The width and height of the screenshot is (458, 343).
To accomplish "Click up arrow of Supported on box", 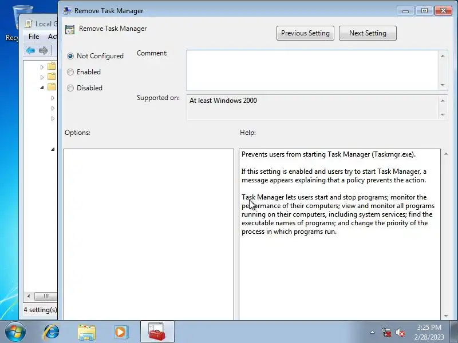I will pyautogui.click(x=443, y=101).
